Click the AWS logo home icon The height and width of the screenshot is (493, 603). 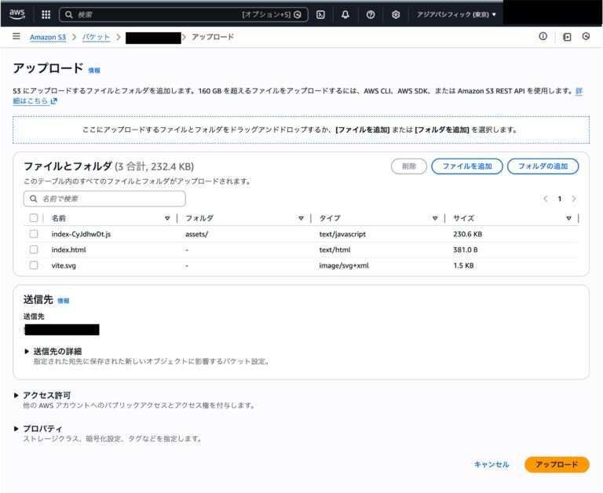[17, 13]
